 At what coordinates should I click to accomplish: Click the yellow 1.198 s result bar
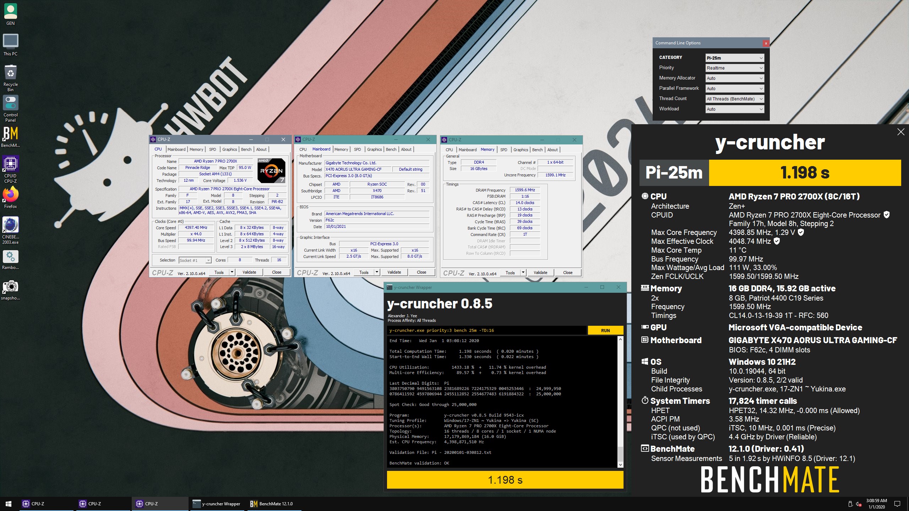tap(505, 480)
